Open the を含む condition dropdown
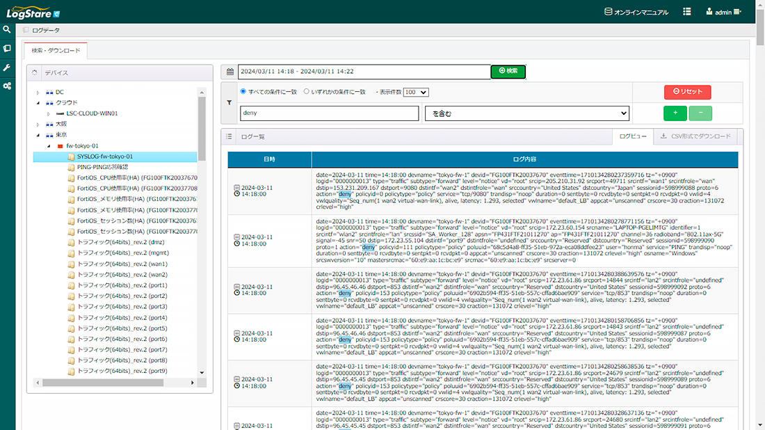Image resolution: width=765 pixels, height=430 pixels. [x=527, y=113]
